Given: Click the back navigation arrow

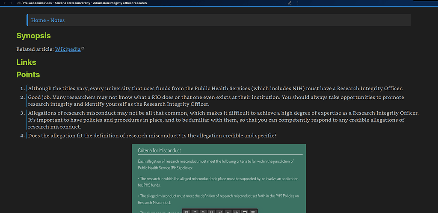Looking at the screenshot, I should point(4,3).
